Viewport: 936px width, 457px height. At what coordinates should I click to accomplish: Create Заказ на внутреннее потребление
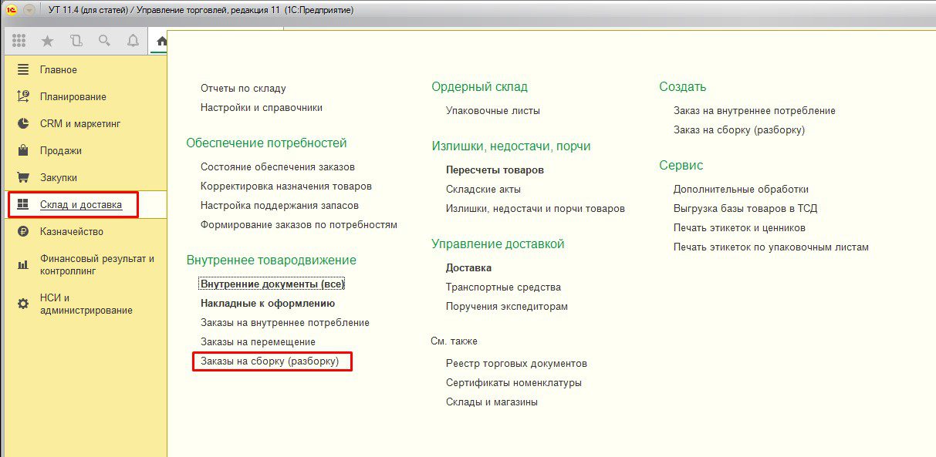(x=754, y=111)
